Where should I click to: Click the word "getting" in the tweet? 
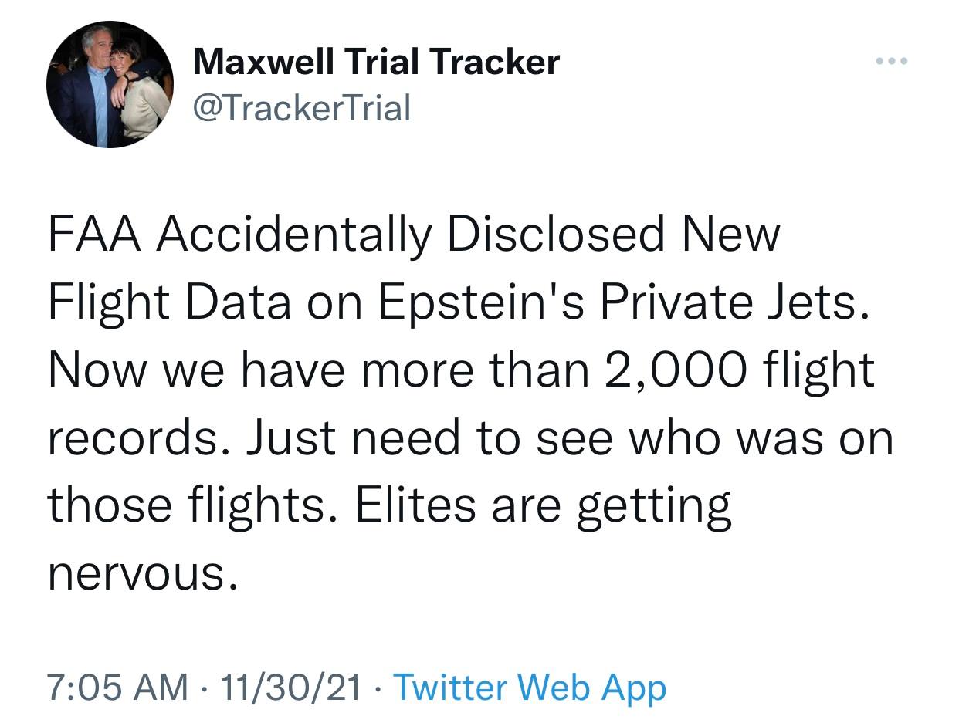click(653, 505)
